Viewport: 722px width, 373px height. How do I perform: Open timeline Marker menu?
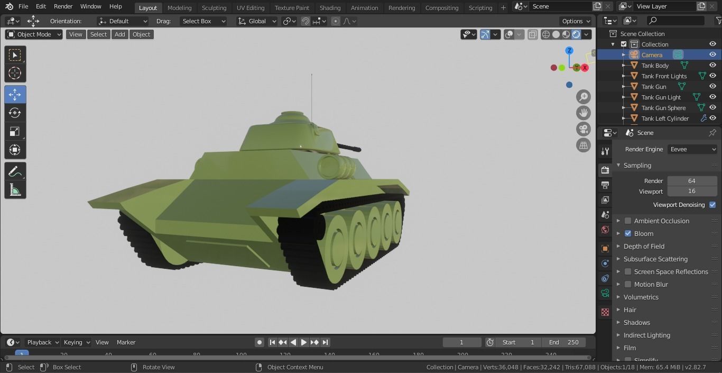126,342
